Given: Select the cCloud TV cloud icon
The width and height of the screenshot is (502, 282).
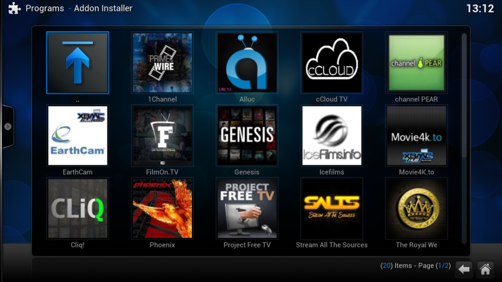Looking at the screenshot, I should (x=332, y=63).
